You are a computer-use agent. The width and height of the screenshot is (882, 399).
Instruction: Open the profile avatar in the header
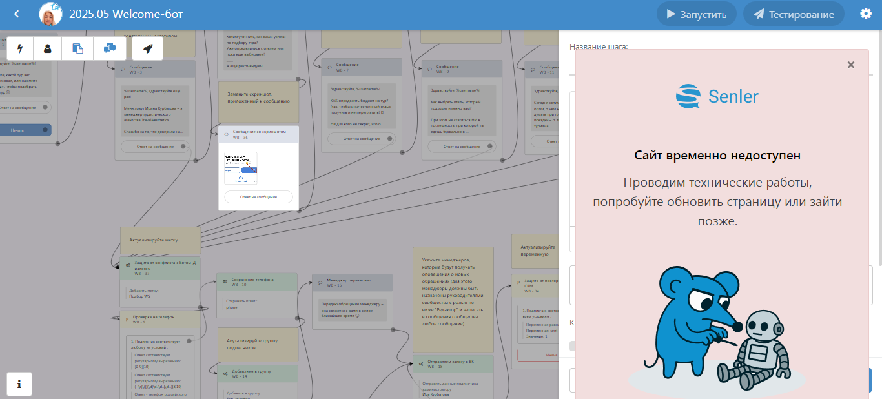[x=50, y=14]
